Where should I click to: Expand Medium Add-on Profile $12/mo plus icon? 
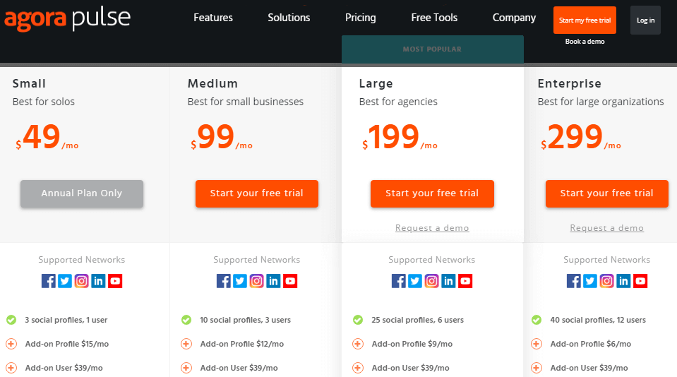[x=186, y=344]
